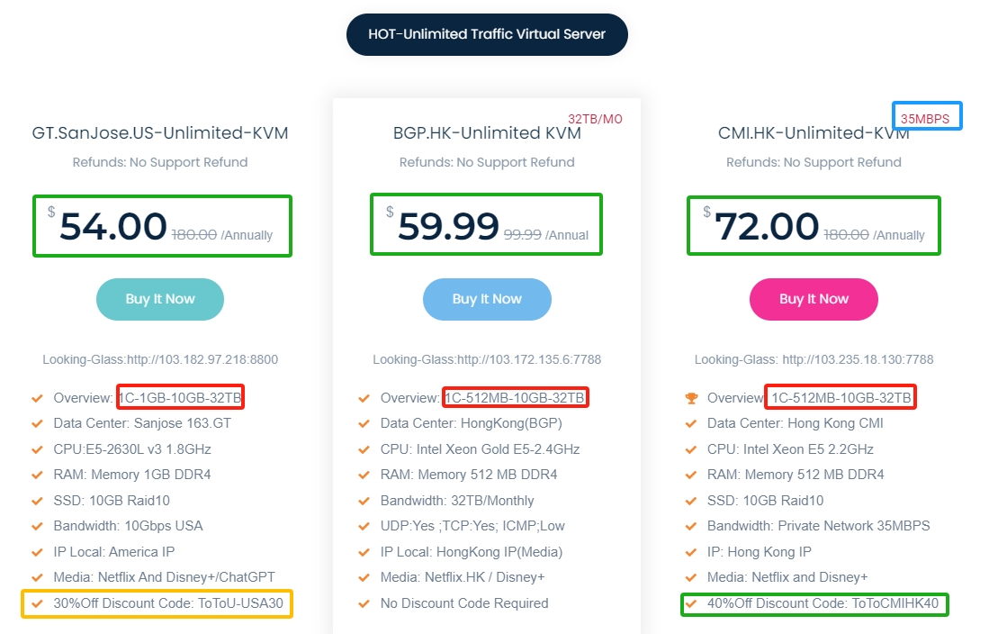The width and height of the screenshot is (989, 634).
Task: Click the CMI.HK-Unlimited-KVM plan title
Action: 814,133
